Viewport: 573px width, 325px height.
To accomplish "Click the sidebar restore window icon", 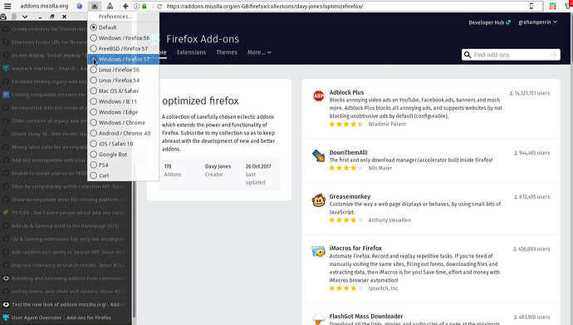I will (52, 17).
